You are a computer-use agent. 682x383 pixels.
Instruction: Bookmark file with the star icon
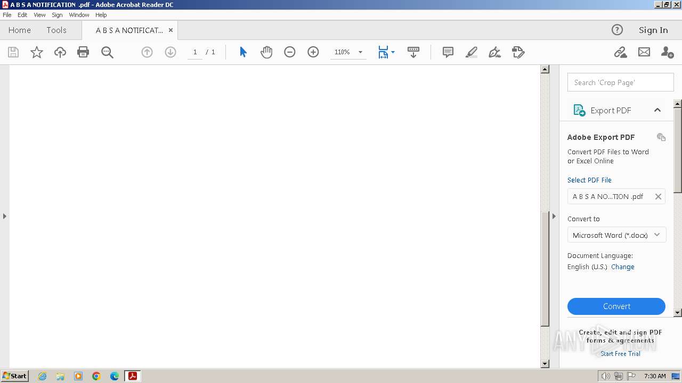[37, 52]
